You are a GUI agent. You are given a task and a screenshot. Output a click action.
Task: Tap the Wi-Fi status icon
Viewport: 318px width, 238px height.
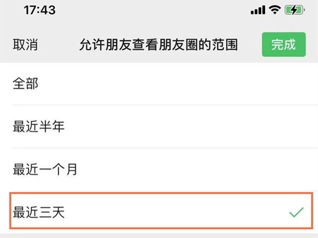(275, 10)
